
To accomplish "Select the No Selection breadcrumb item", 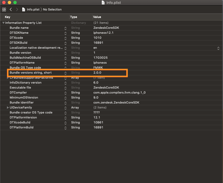I will [x=52, y=9].
